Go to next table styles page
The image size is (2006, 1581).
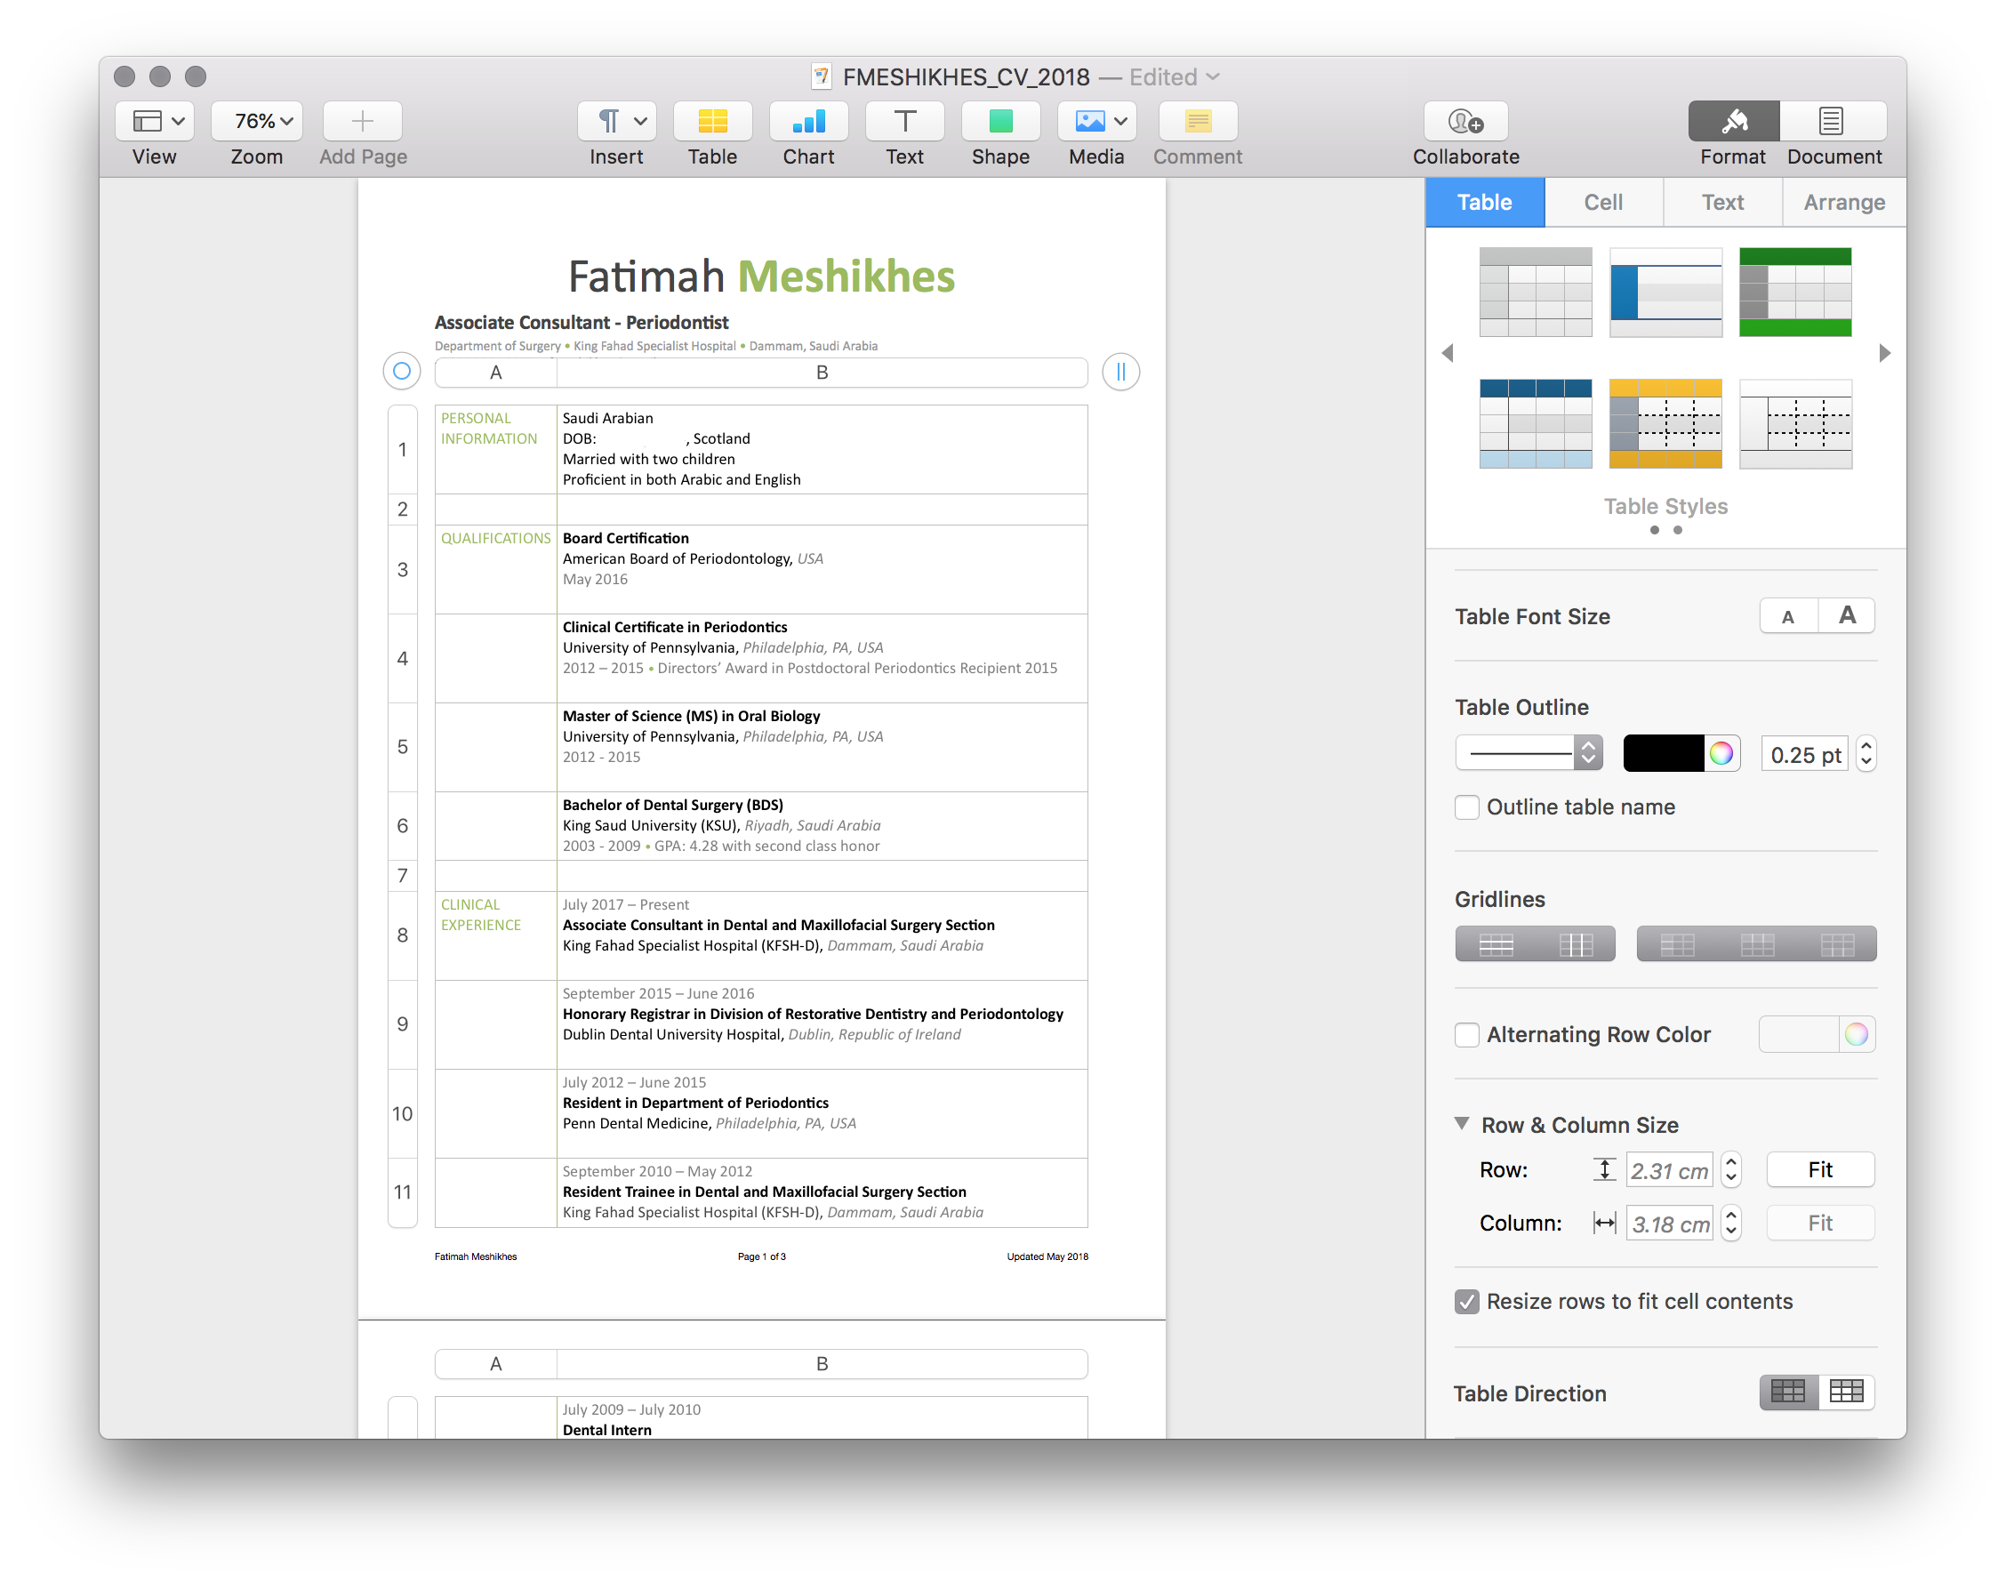[x=1884, y=353]
